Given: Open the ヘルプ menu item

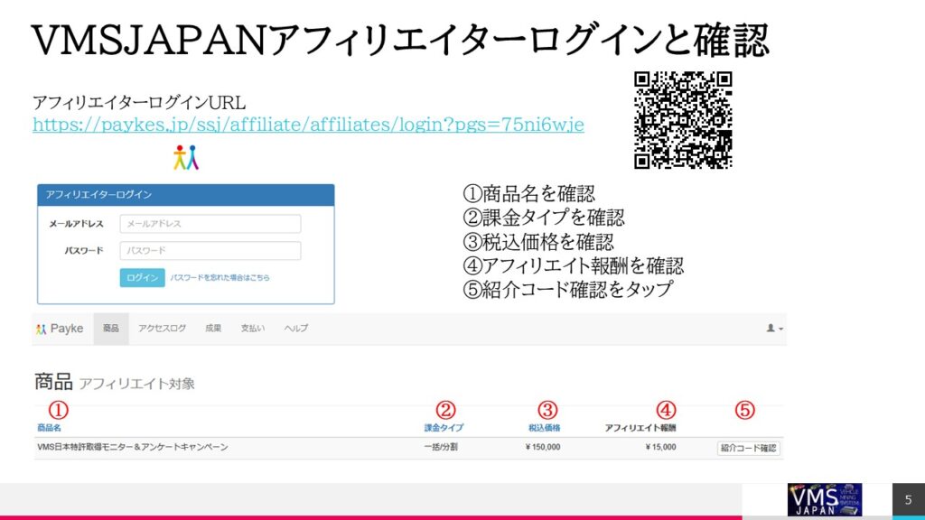Looking at the screenshot, I should [x=295, y=329].
